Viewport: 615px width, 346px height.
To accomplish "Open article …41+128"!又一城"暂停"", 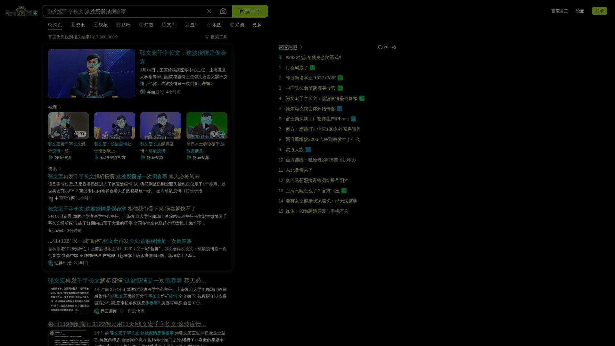I will point(120,241).
